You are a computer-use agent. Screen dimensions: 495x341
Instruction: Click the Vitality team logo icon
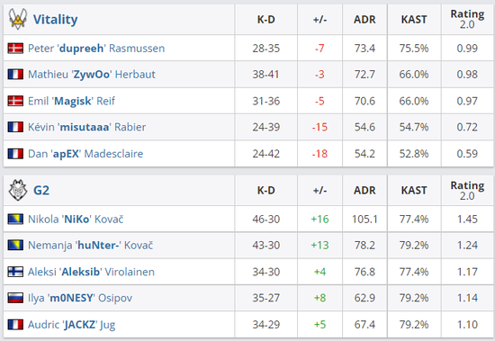(x=18, y=19)
